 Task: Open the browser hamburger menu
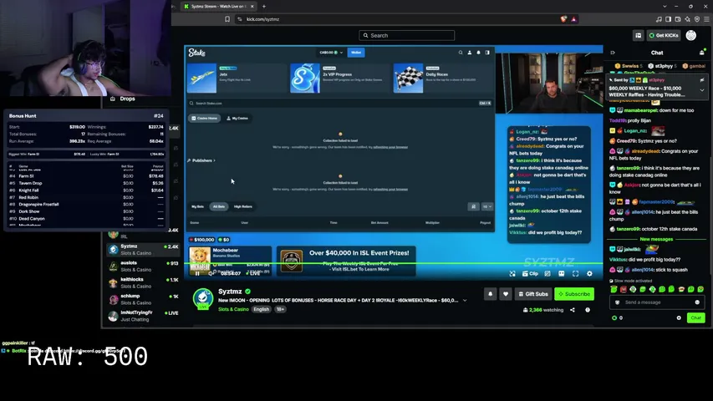click(706, 19)
